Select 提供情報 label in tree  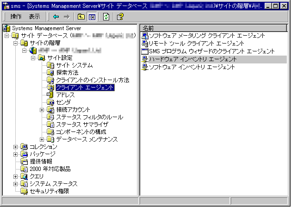41,162
